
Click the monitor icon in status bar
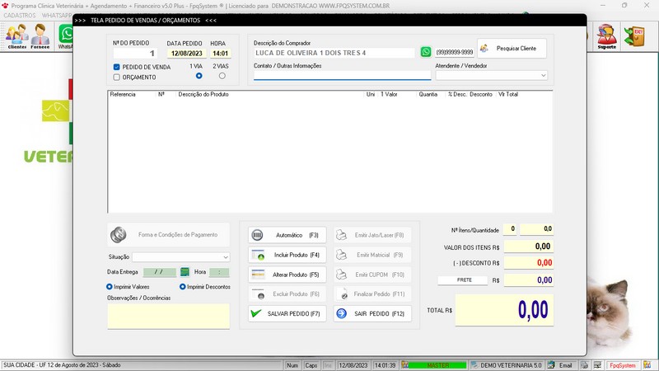coord(597,365)
